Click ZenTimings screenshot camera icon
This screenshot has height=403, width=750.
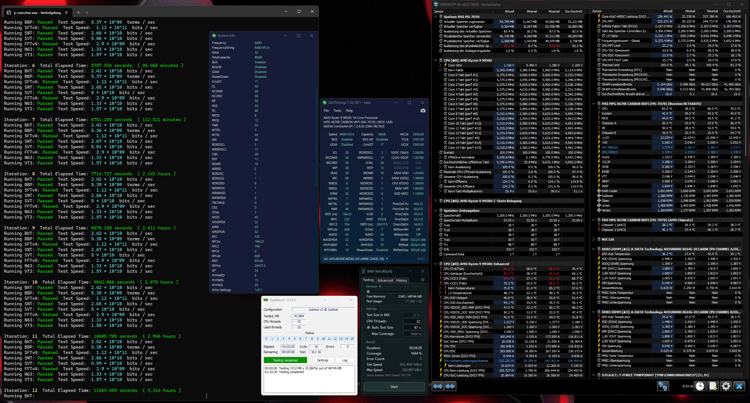point(423,110)
